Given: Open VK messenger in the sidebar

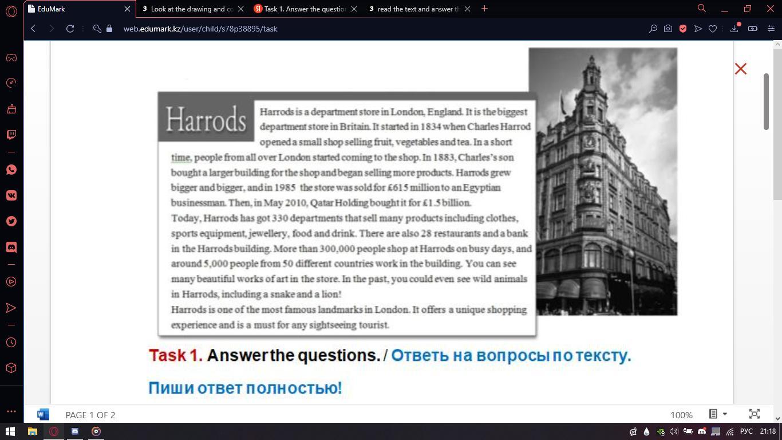Looking at the screenshot, I should point(11,195).
